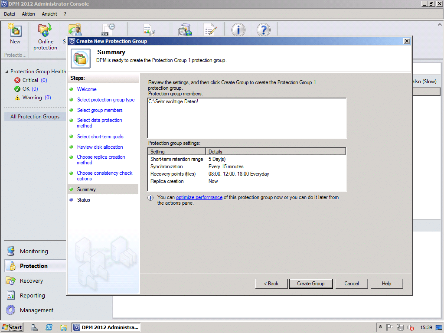Open the blue information toolbar icon
This screenshot has width=444, height=333.
point(238,30)
